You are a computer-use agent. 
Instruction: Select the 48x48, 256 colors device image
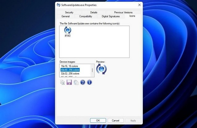tap(70, 70)
